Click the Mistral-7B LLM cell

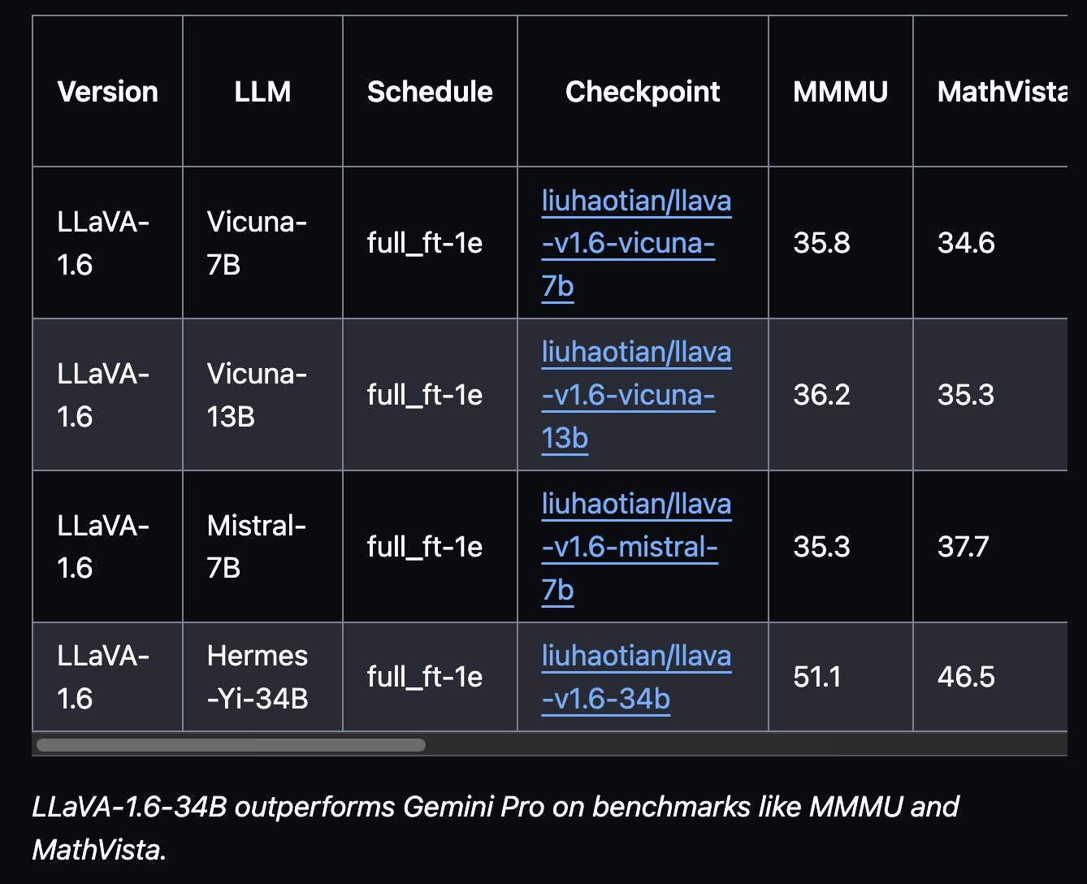[257, 547]
